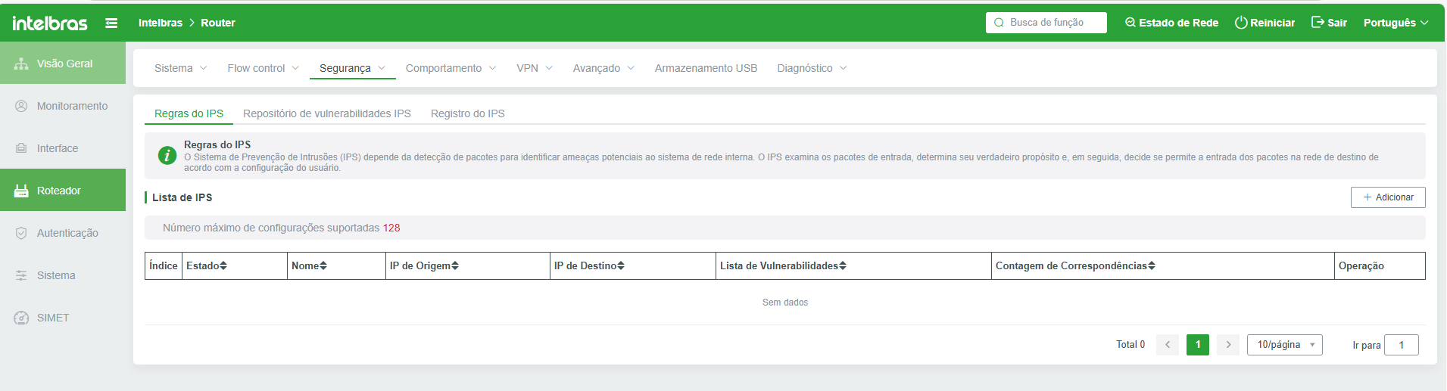Click Sair to log out
The height and width of the screenshot is (391, 1447).
1329,23
